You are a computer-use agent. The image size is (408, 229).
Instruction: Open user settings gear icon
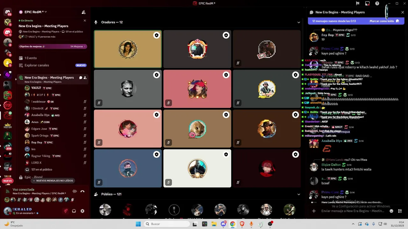[83, 211]
